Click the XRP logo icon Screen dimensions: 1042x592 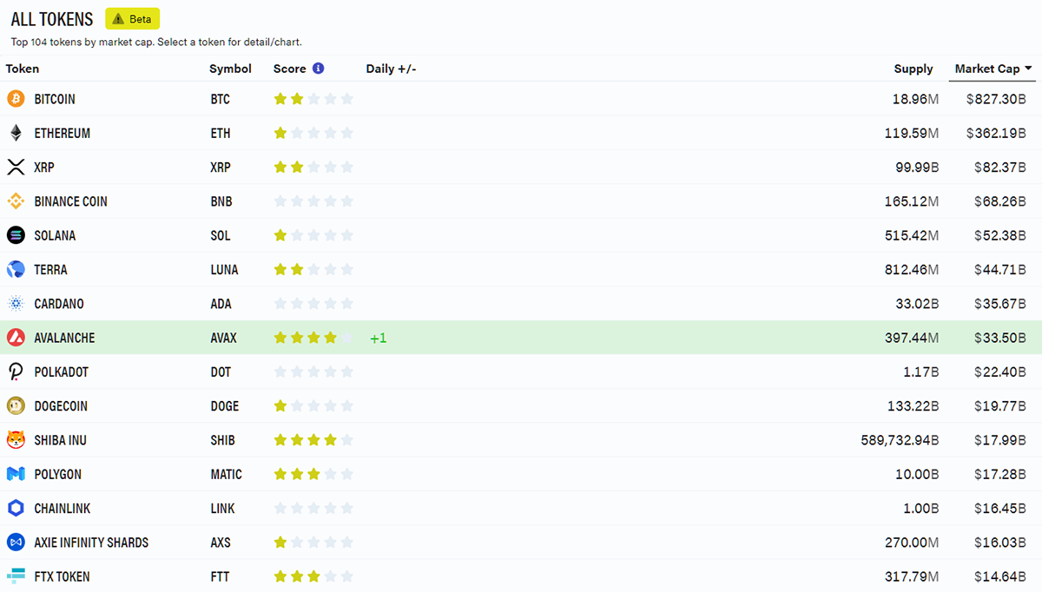click(x=16, y=167)
